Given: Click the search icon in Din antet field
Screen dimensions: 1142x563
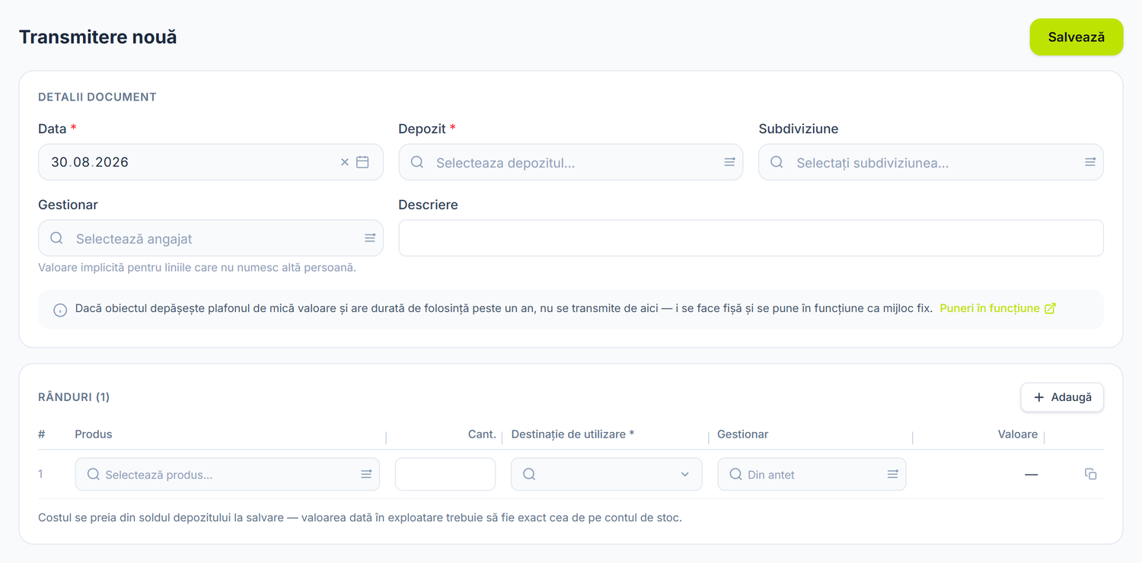Looking at the screenshot, I should [735, 474].
